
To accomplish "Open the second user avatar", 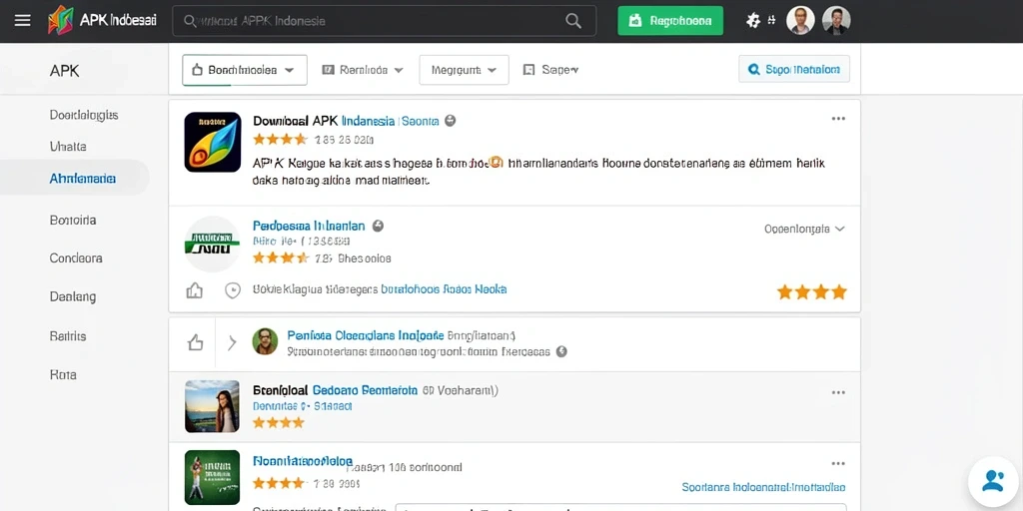I will click(x=836, y=21).
